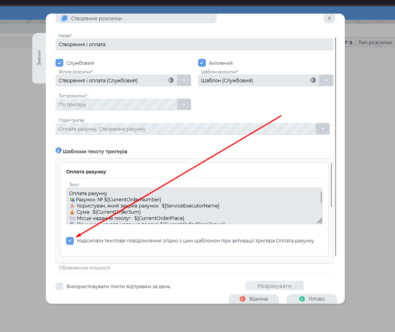Image resolution: width=395 pixels, height=332 pixels.
Task: Disable sending text message for Оплата рахунку trigger
Action: [69, 241]
